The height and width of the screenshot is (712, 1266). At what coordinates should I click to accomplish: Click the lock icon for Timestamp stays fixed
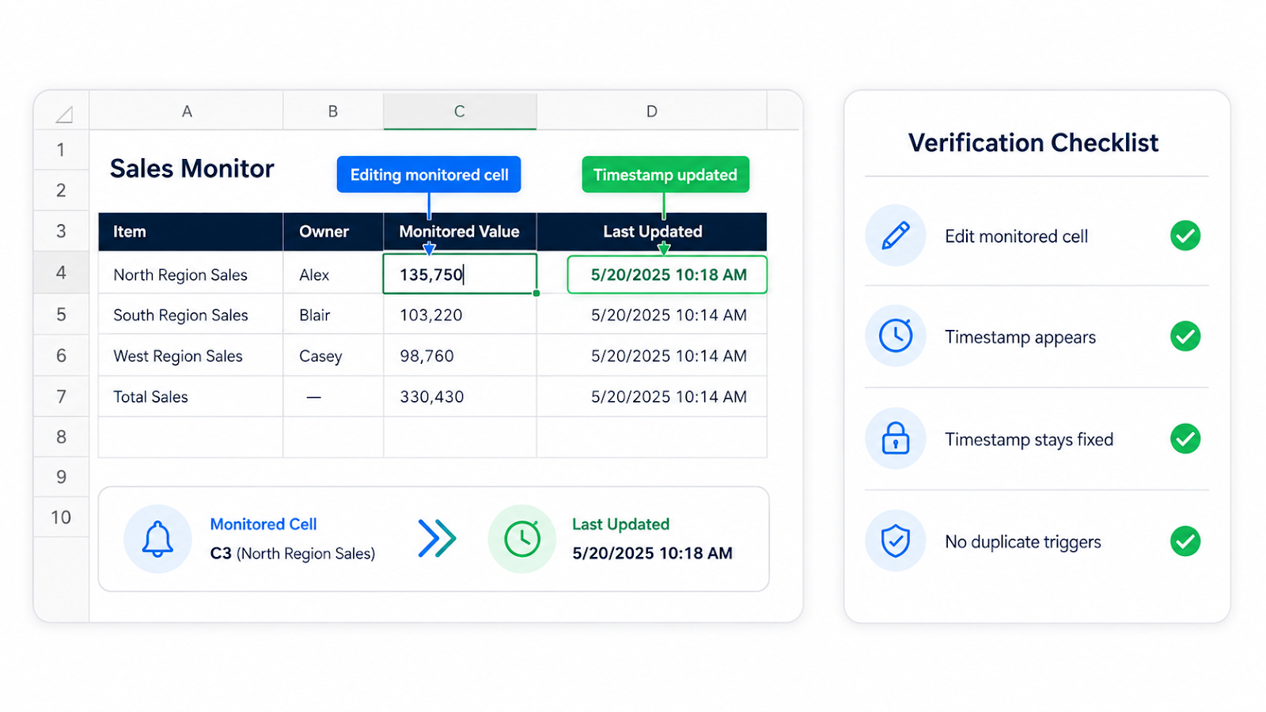coord(896,438)
